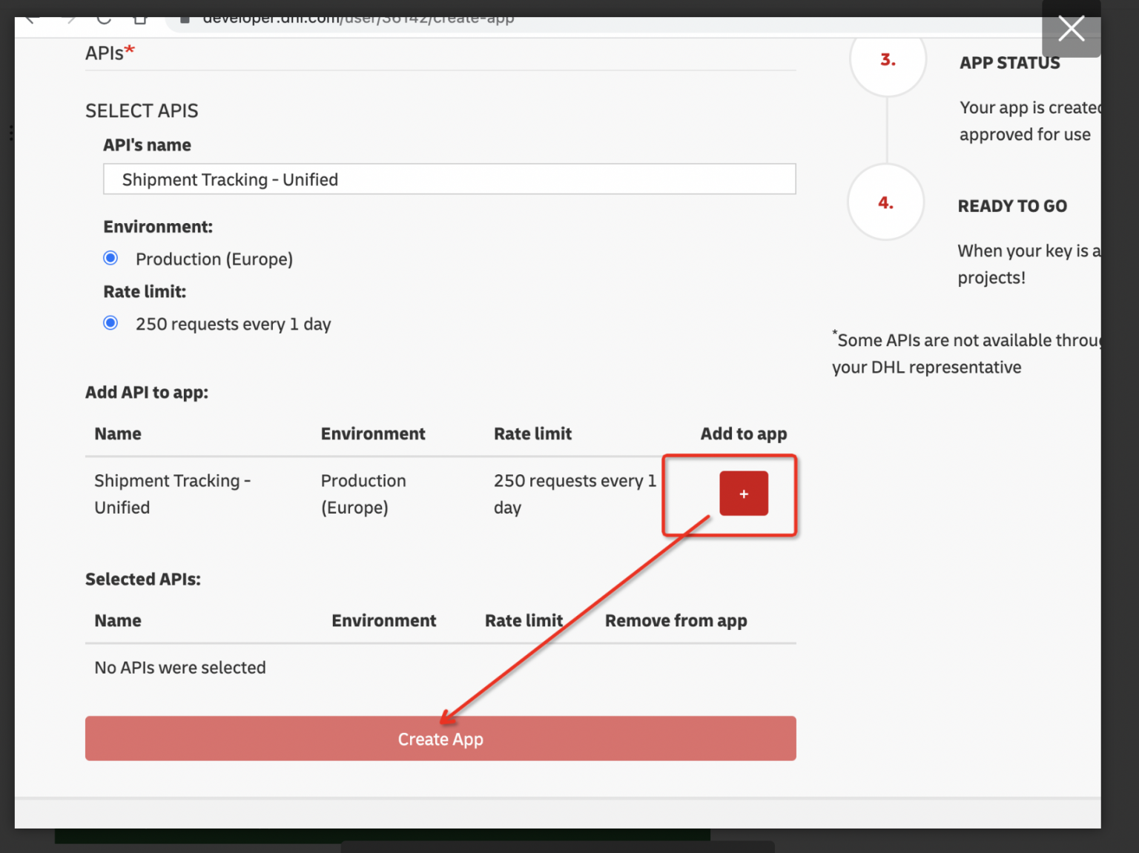Click the APIs* required section heading
The width and height of the screenshot is (1139, 853).
(x=110, y=53)
